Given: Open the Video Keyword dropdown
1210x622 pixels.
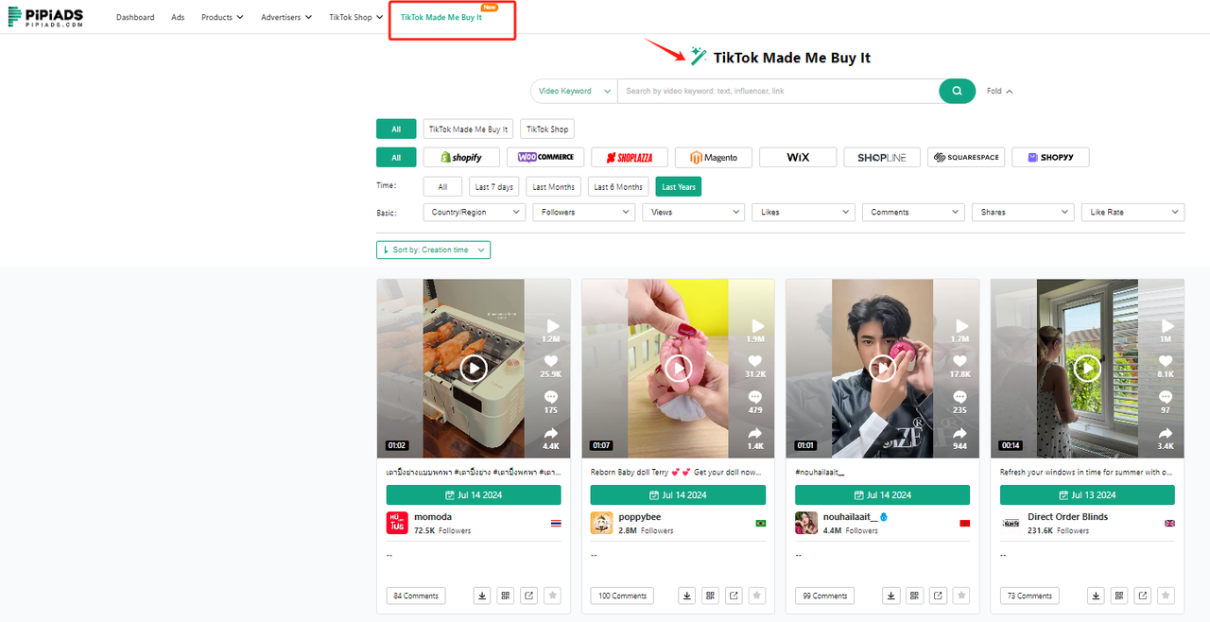Looking at the screenshot, I should click(x=574, y=91).
